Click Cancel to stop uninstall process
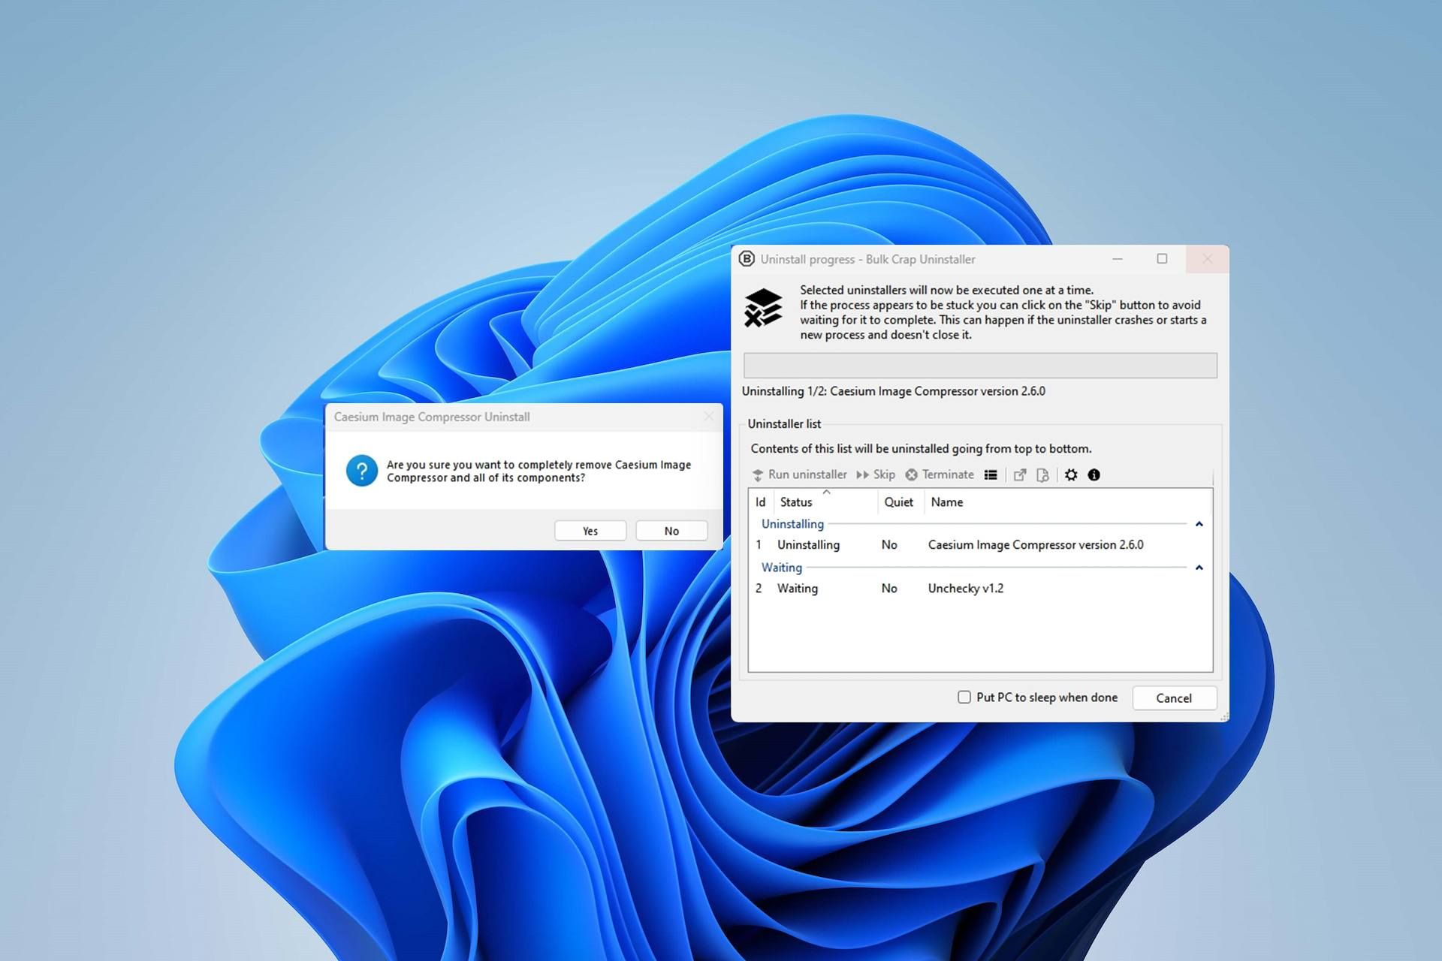Image resolution: width=1442 pixels, height=961 pixels. (x=1175, y=698)
